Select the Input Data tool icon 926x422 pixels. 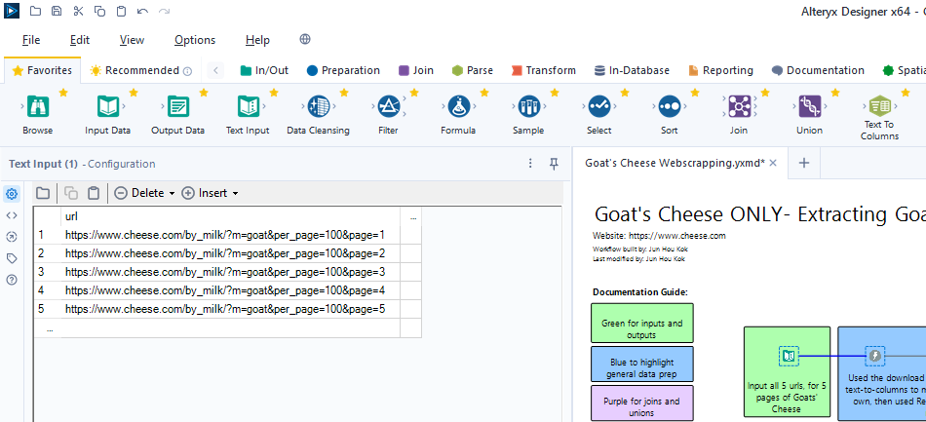[107, 106]
